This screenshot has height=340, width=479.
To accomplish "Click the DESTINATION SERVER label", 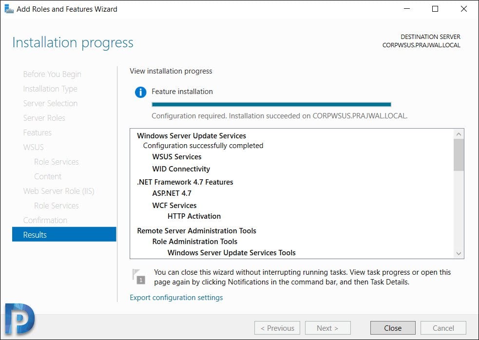I will tap(430, 37).
